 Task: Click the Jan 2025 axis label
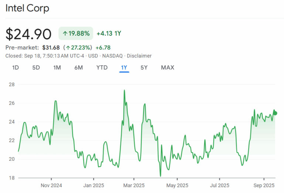coord(94,185)
